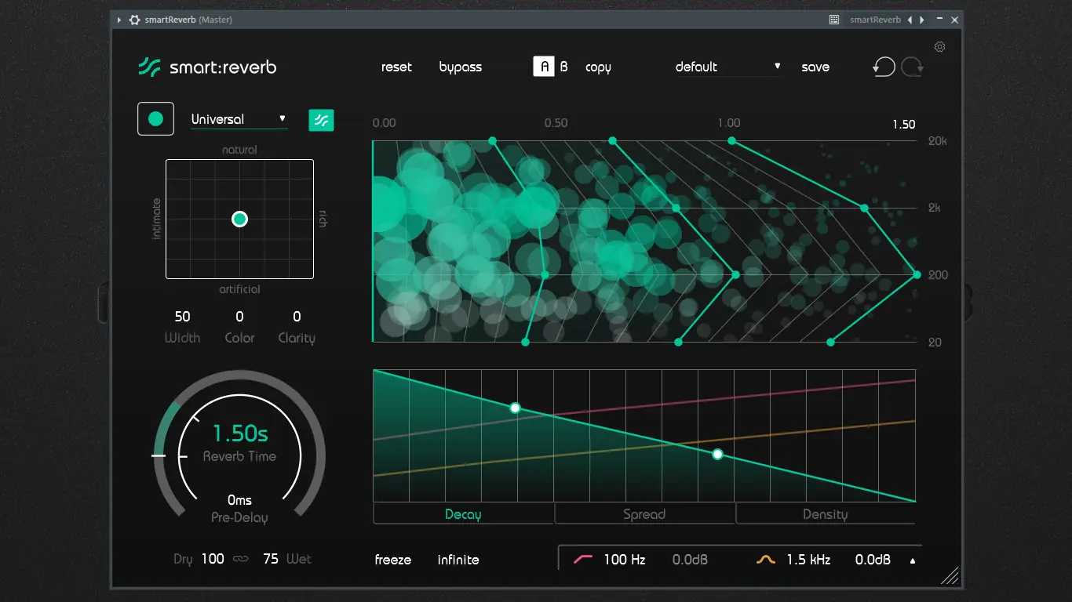Enable freeze mode
The width and height of the screenshot is (1072, 602).
pos(393,560)
